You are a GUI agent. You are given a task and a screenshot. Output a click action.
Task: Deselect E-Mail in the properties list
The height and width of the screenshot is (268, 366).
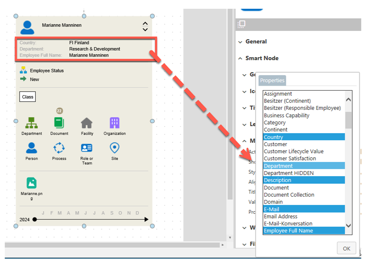coord(303,209)
